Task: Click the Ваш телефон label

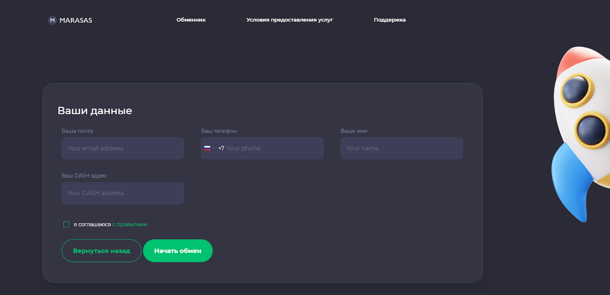Action: (219, 131)
